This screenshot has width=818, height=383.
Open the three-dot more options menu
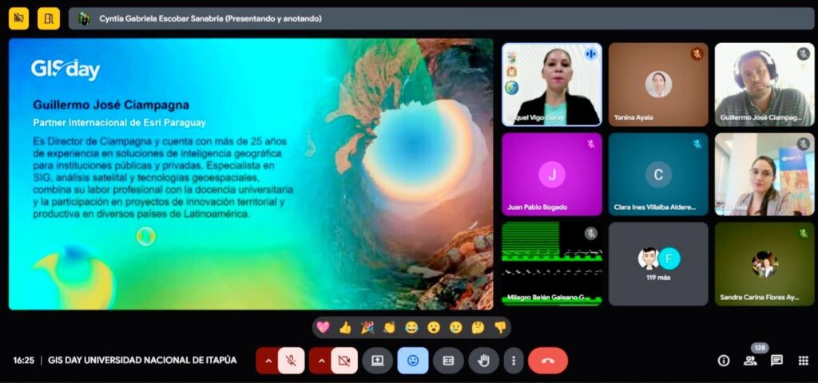513,361
